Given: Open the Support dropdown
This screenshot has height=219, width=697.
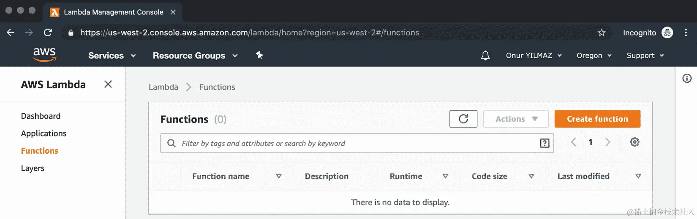Looking at the screenshot, I should coord(645,56).
